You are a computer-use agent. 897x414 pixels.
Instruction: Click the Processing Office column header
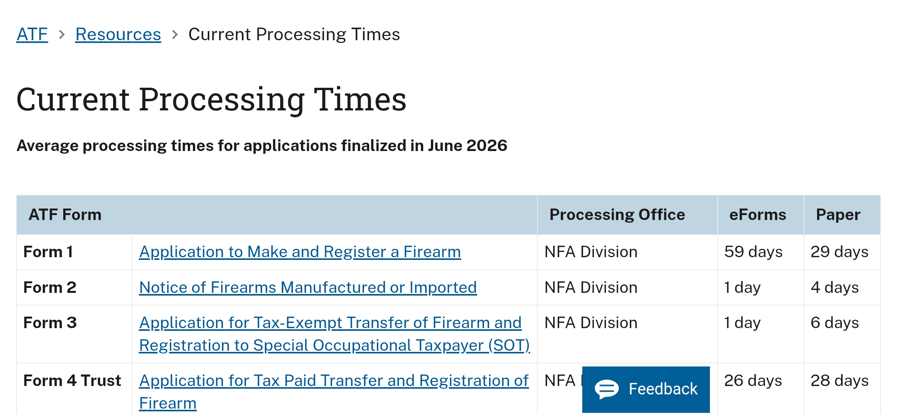pos(617,215)
